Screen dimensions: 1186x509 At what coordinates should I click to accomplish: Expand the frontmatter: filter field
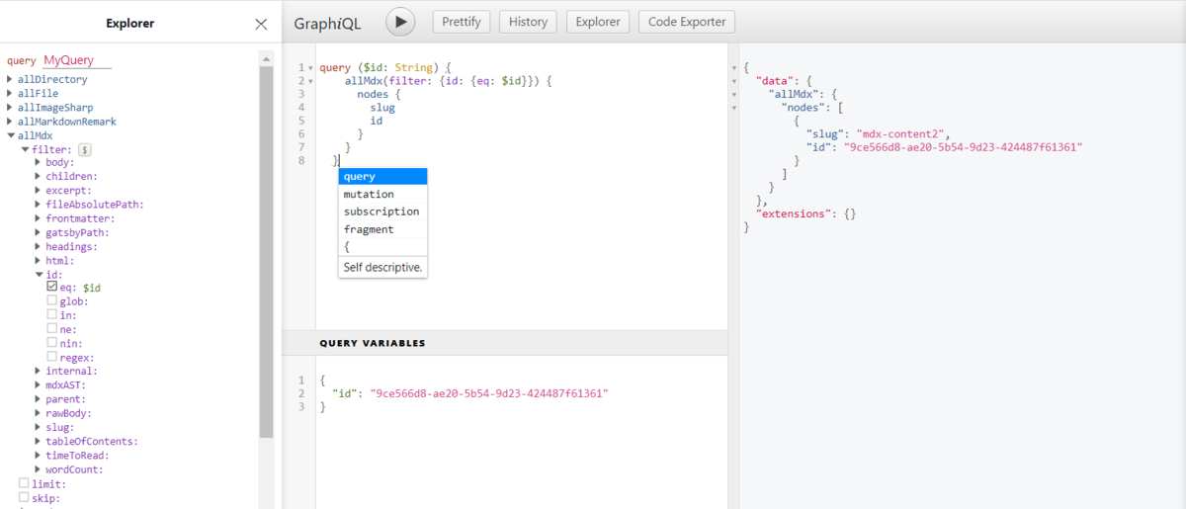coord(39,218)
